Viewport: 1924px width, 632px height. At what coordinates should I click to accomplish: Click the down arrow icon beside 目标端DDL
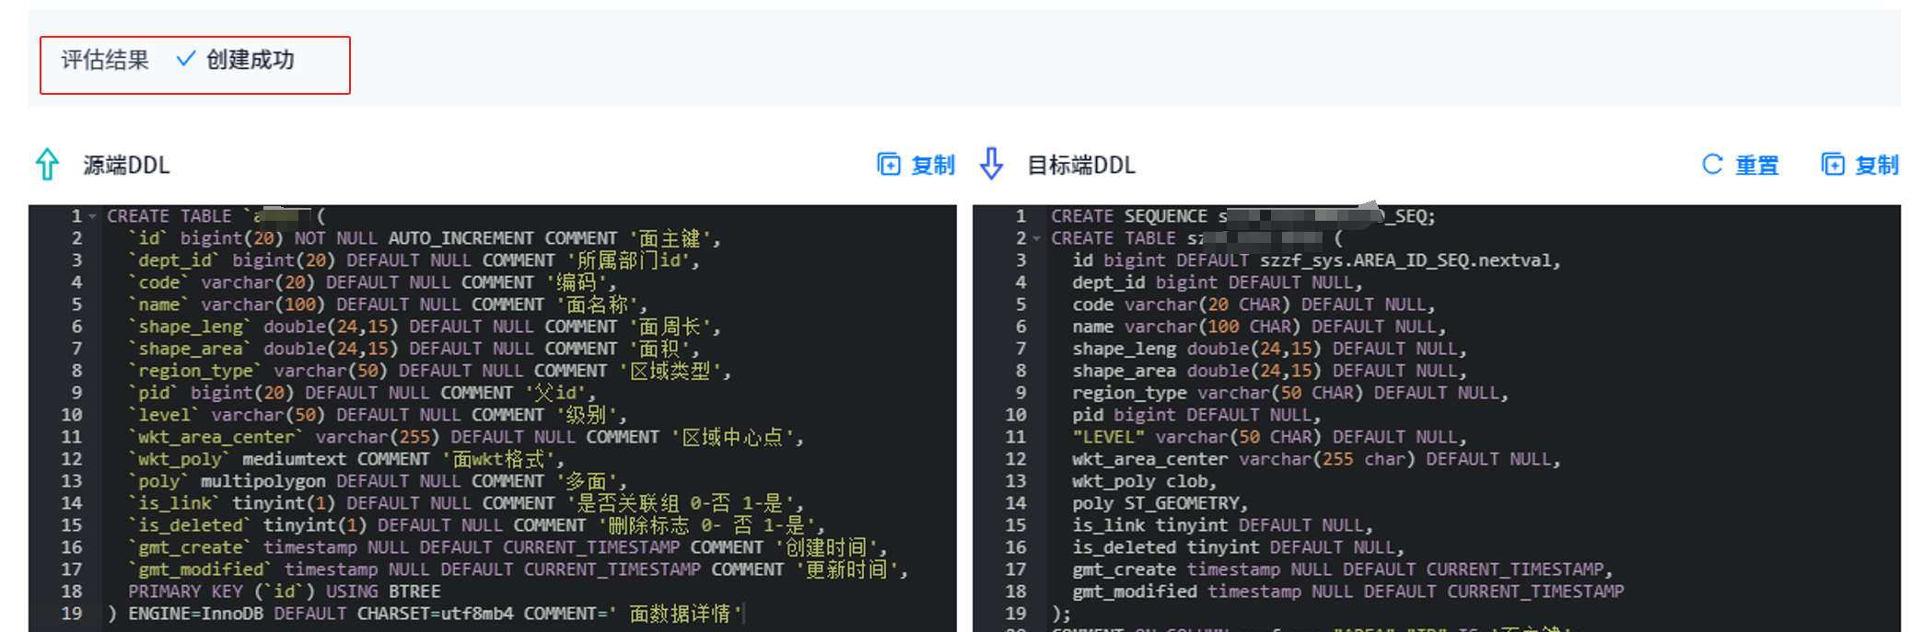point(991,164)
